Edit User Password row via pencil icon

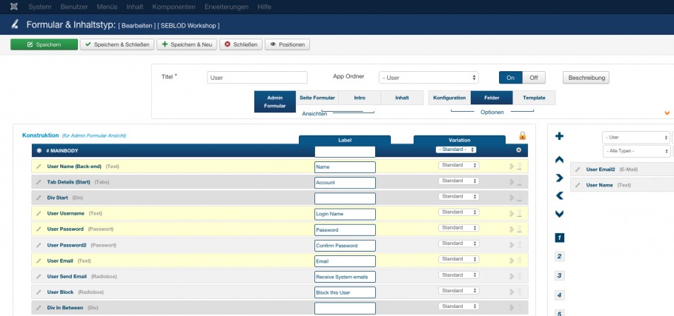39,229
